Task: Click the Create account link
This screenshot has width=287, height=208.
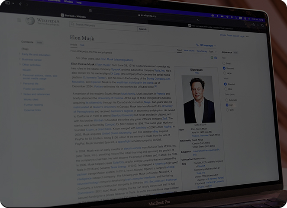Action: pos(232,35)
